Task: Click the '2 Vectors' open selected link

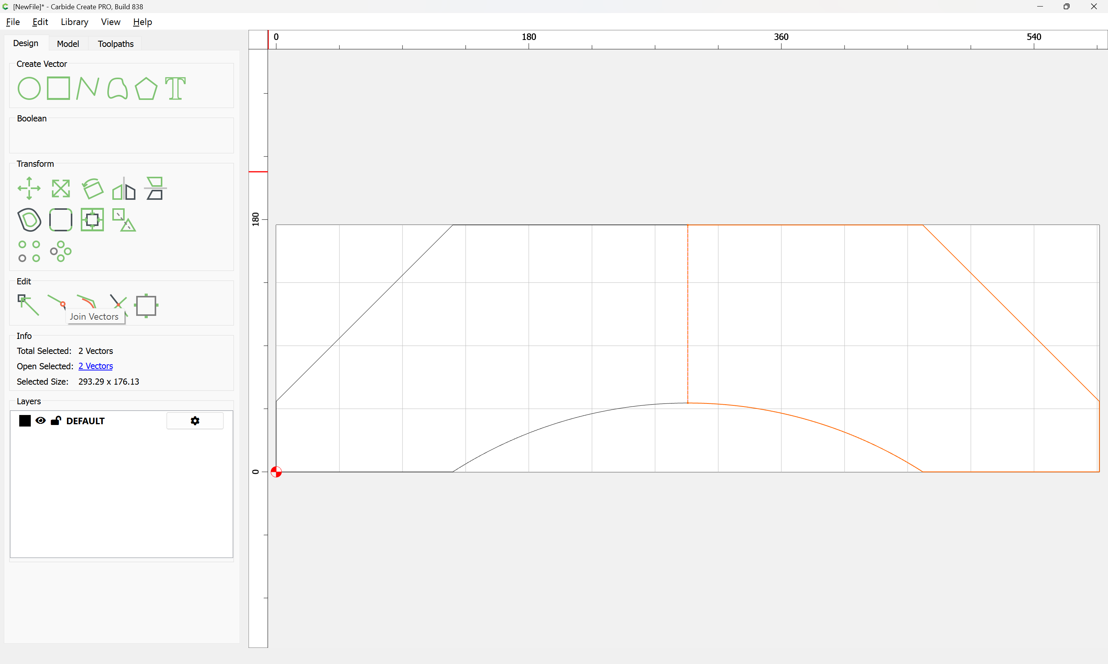Action: (x=95, y=366)
